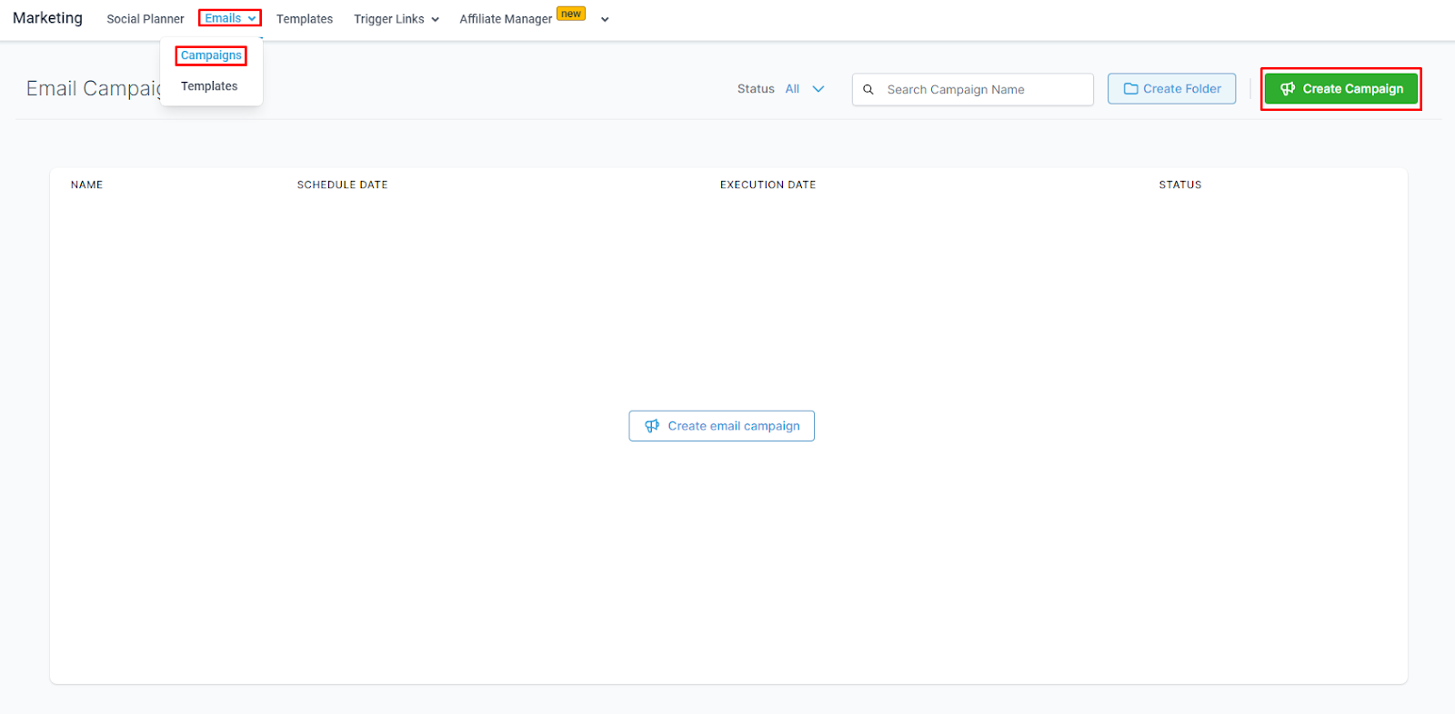Click the STATUS column header
1455x714 pixels.
click(1179, 184)
